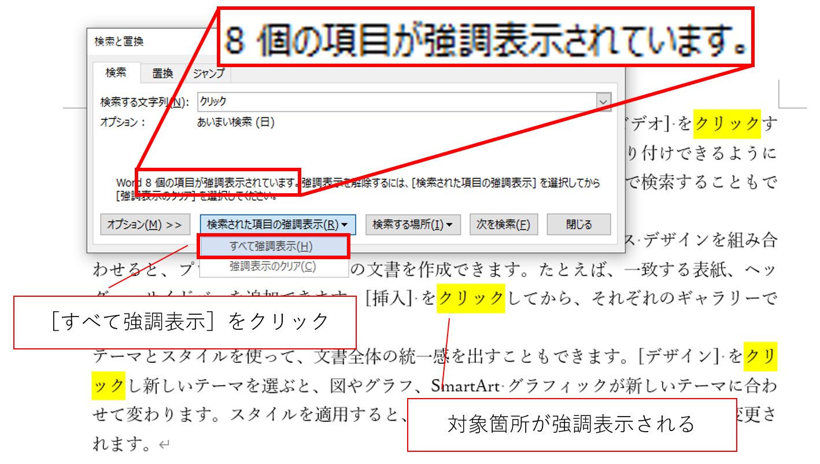
Task: Select the 対象箇所が強調表示される callout box
Action: [x=571, y=425]
